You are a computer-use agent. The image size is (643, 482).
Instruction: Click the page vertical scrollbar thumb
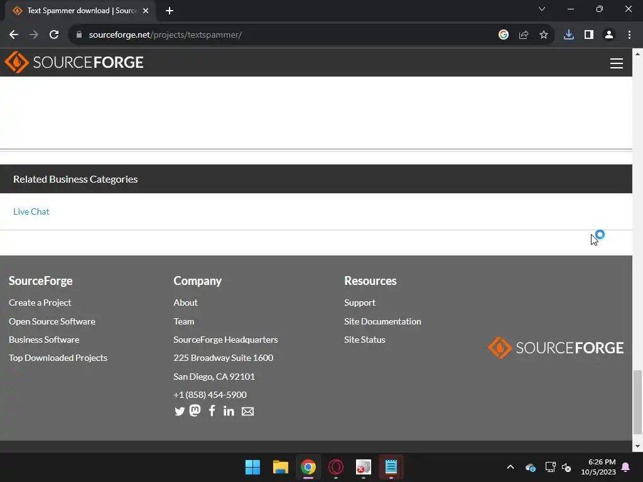[637, 402]
